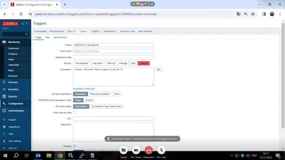Select Multiple PROBLEM event generation mode
Screen dimensions: 285x160
point(89,100)
